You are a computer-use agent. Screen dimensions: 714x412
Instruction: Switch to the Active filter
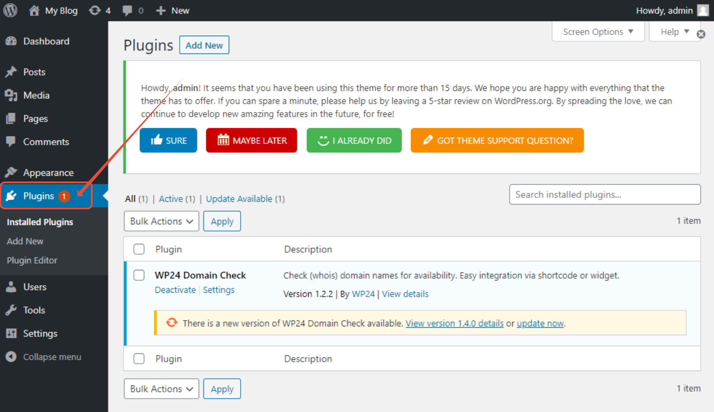(x=171, y=199)
